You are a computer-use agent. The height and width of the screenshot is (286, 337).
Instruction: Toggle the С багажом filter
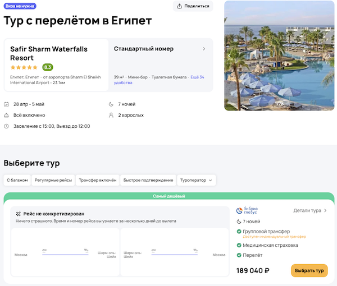click(17, 180)
